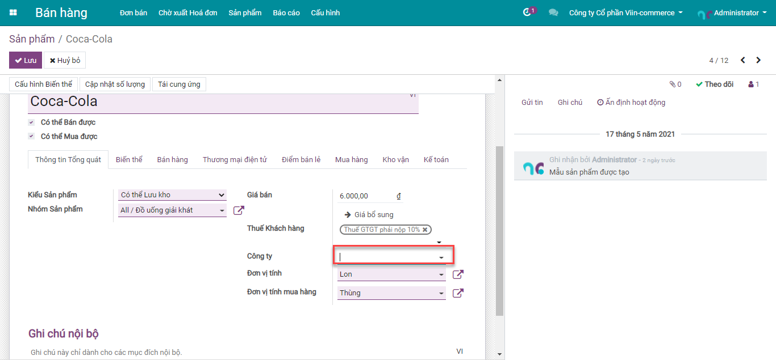
Task: Open external link for Đơn vị tính
Action: [458, 274]
